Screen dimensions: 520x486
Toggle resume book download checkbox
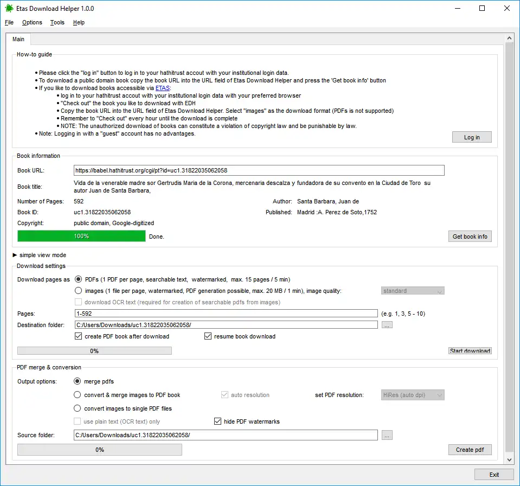point(208,336)
